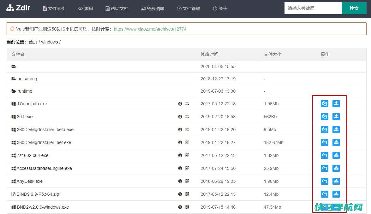Copy link of 360DrvMgrInstaller_beta.exe
Viewport: 371px width, 214px height.
point(324,130)
